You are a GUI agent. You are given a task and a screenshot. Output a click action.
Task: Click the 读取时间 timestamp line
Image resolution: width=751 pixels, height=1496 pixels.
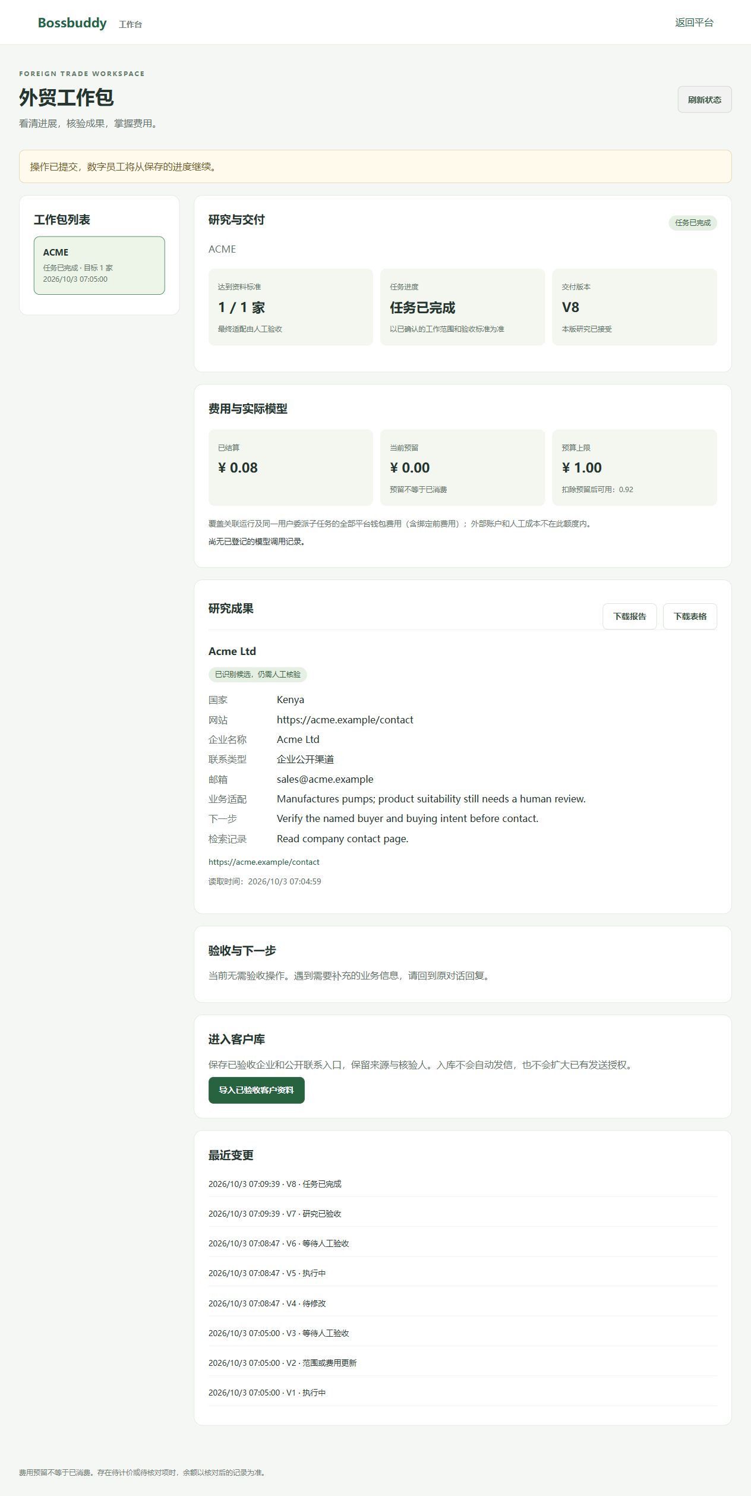pyautogui.click(x=265, y=881)
